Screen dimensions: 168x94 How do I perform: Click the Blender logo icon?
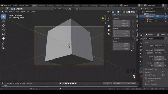click(x=2, y=5)
